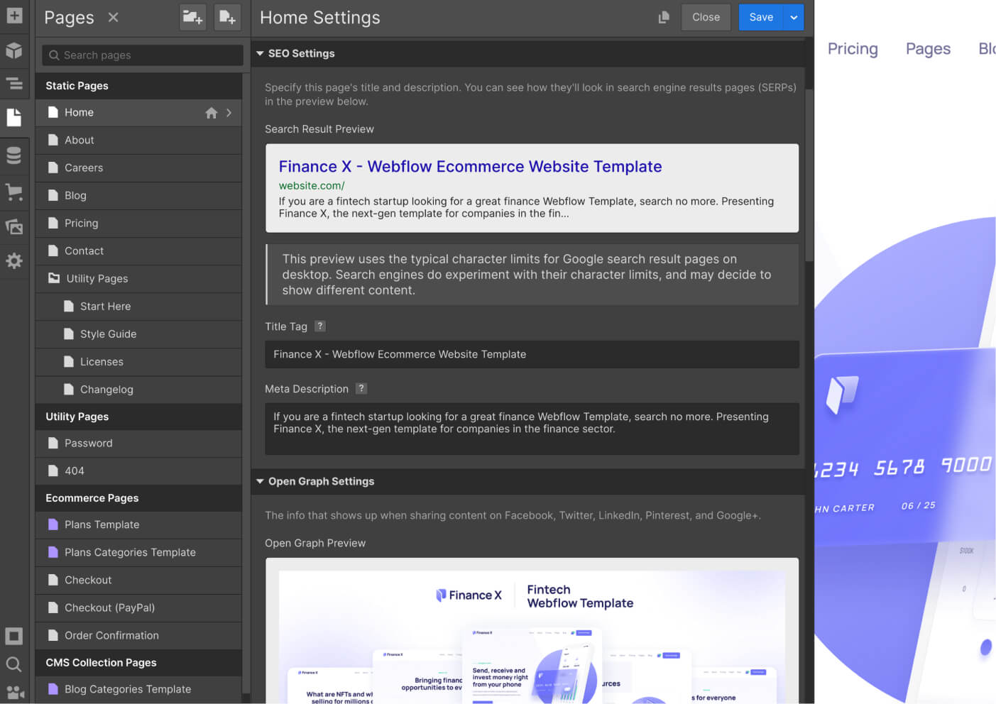Select the Pricing link in the navbar preview

853,48
